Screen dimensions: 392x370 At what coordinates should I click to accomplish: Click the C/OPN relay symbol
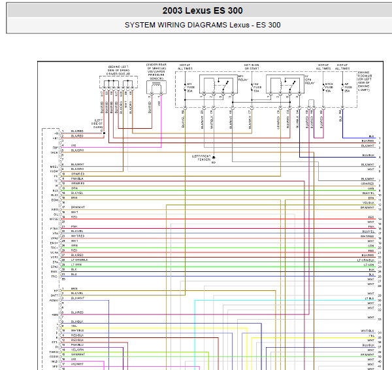285,84
